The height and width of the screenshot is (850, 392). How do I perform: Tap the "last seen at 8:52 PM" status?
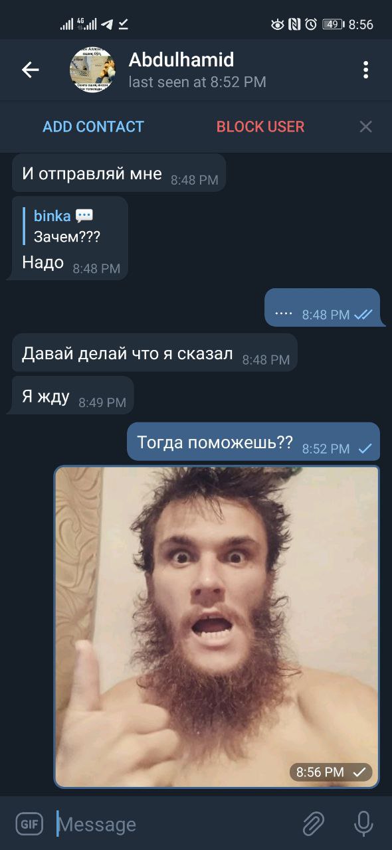(x=197, y=82)
